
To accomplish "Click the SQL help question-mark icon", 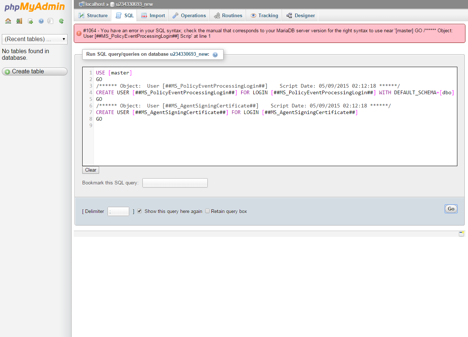I will point(215,55).
